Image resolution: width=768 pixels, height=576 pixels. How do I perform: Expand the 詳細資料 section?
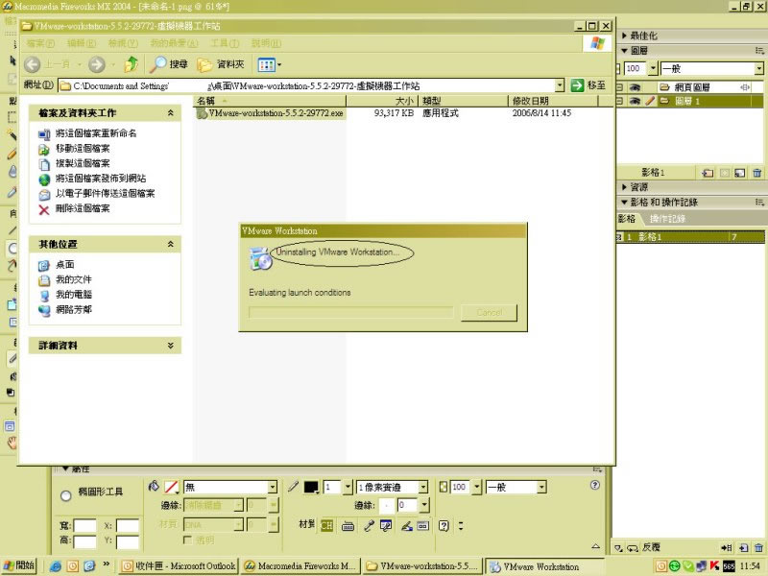[x=171, y=346]
